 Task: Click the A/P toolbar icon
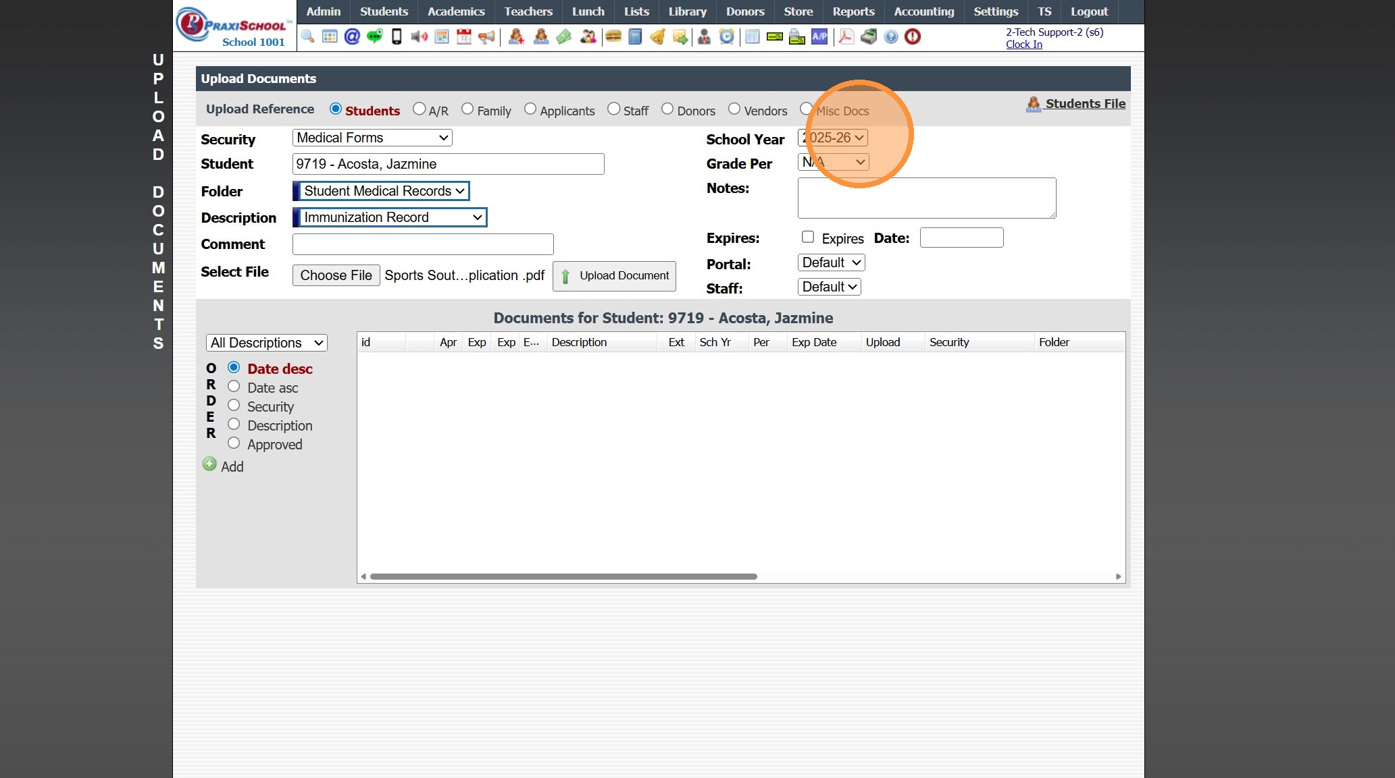pyautogui.click(x=819, y=36)
